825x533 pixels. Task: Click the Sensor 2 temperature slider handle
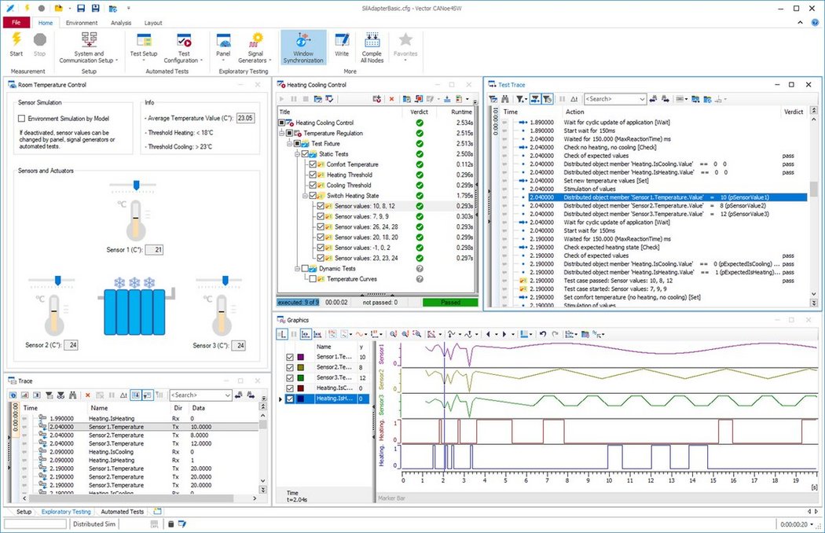click(58, 280)
